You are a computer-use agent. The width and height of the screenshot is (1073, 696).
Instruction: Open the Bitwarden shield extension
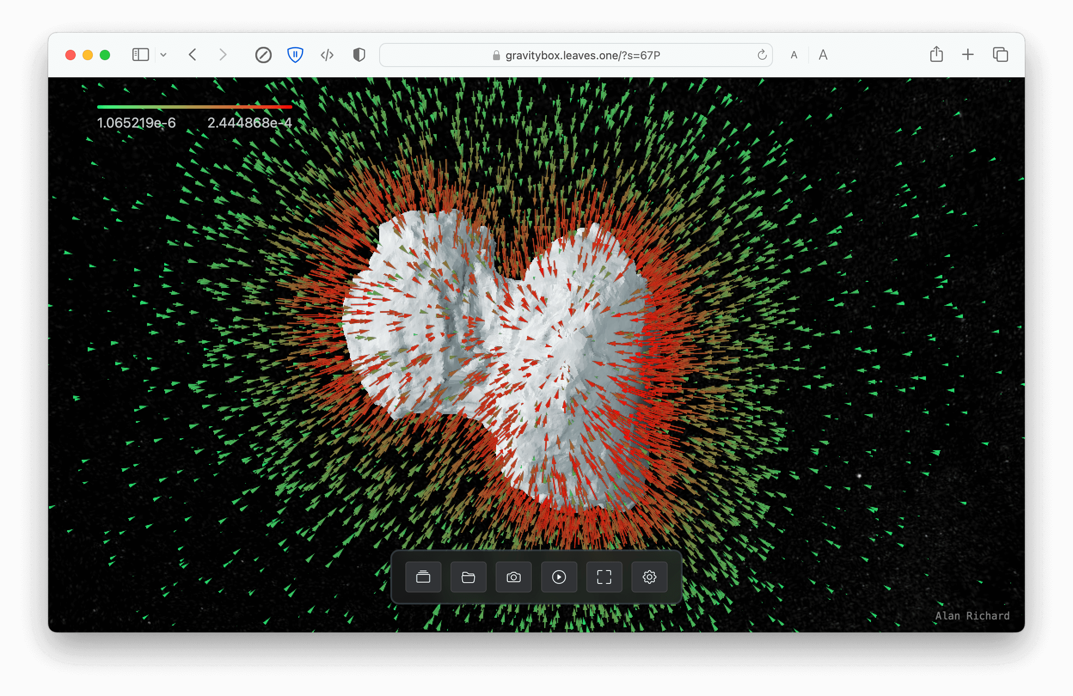(x=295, y=55)
